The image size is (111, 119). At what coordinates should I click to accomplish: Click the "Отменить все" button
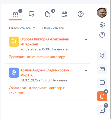coord(53,28)
